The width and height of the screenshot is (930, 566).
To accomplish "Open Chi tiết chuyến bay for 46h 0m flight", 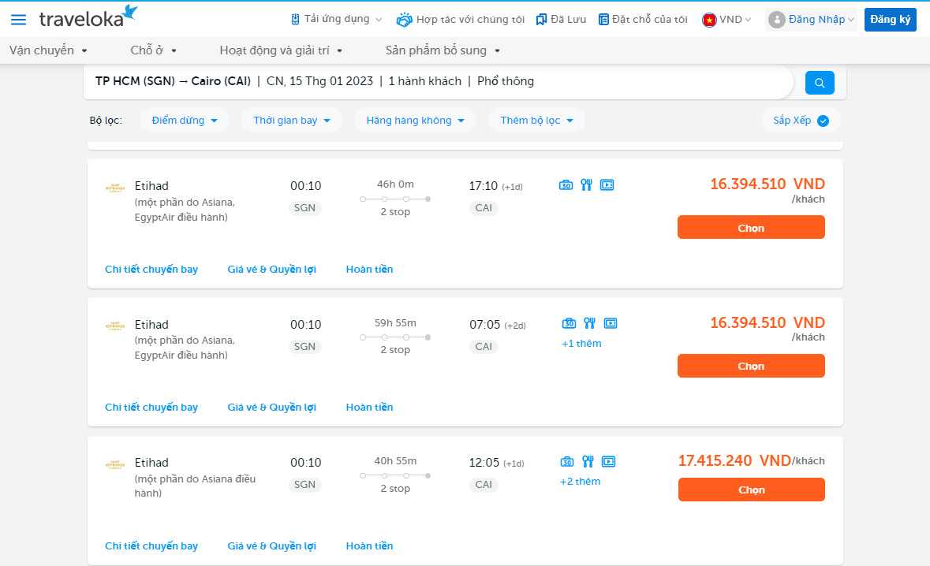I will [151, 269].
